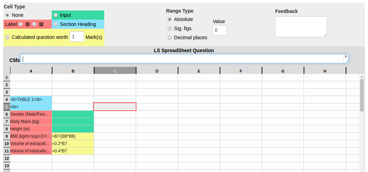Image resolution: width=368 pixels, height=172 pixels.
Task: Click cell A5 containing <br>
Action: click(x=31, y=107)
